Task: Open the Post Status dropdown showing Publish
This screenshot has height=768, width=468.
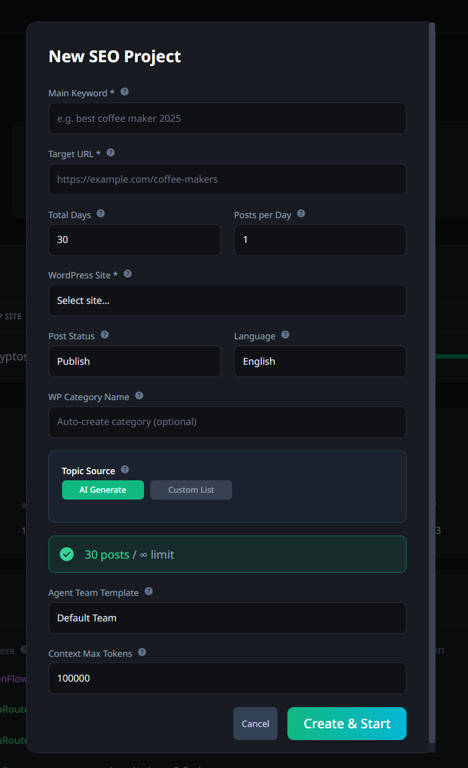Action: coord(134,361)
